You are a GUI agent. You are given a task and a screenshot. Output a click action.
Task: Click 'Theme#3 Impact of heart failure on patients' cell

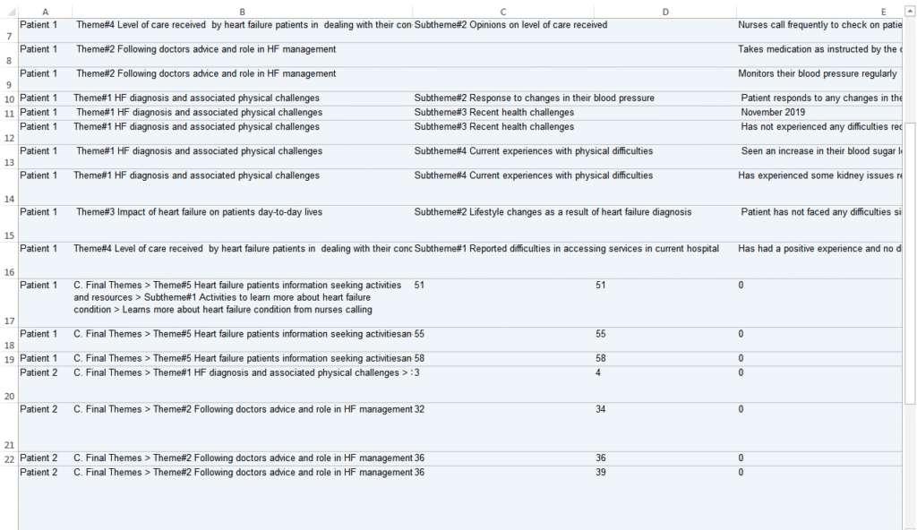[x=242, y=224]
